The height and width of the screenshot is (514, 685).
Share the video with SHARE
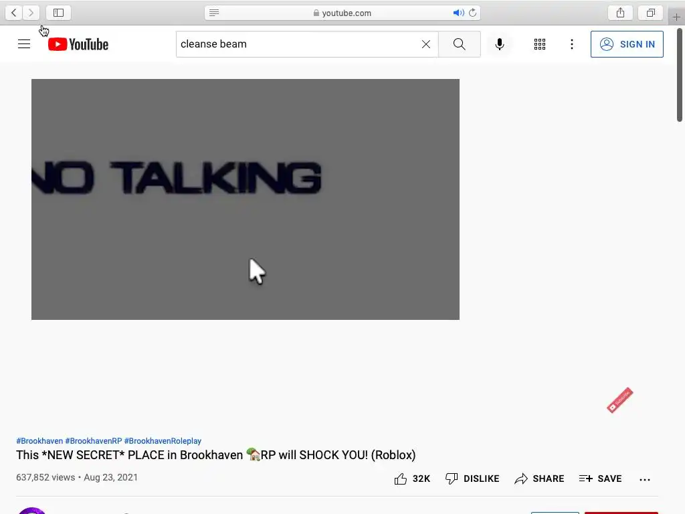(x=539, y=479)
